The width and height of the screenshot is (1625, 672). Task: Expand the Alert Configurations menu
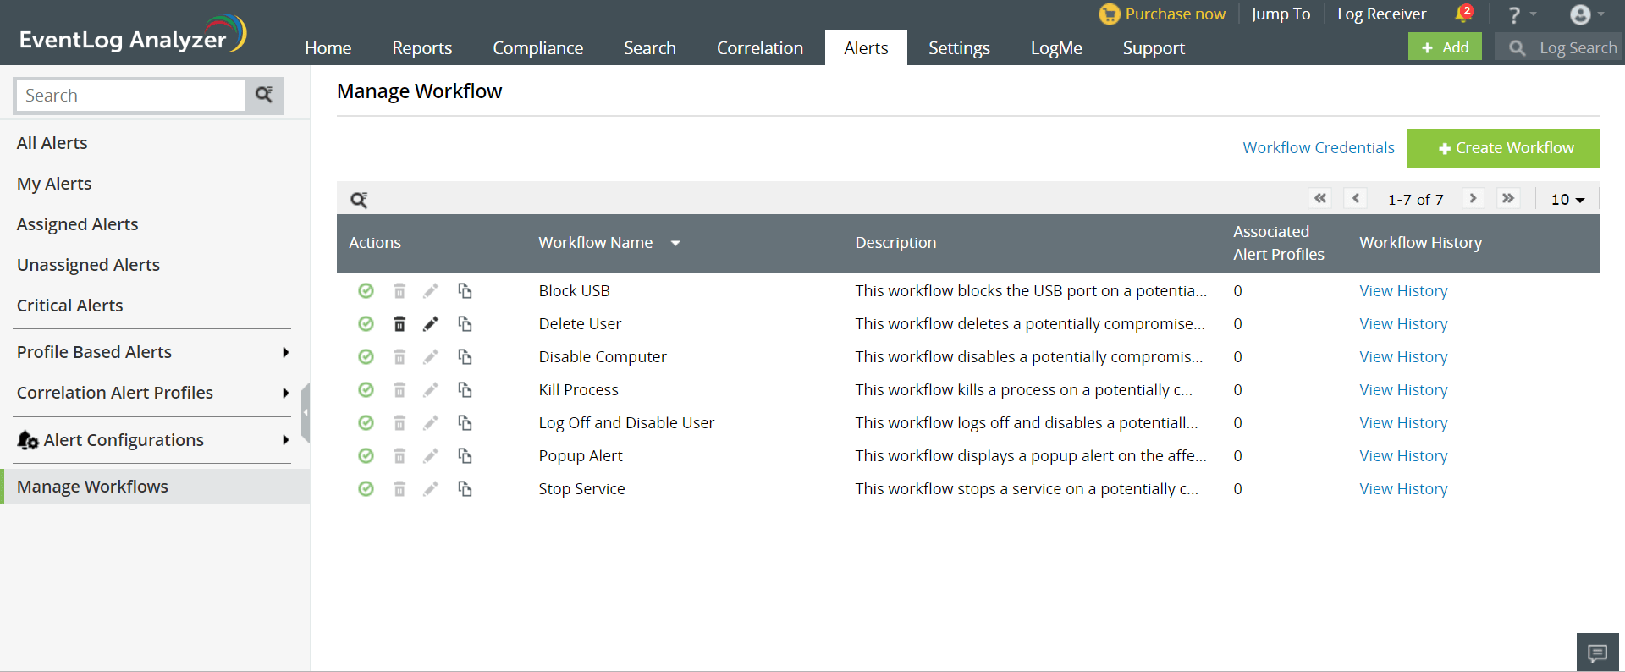point(285,440)
